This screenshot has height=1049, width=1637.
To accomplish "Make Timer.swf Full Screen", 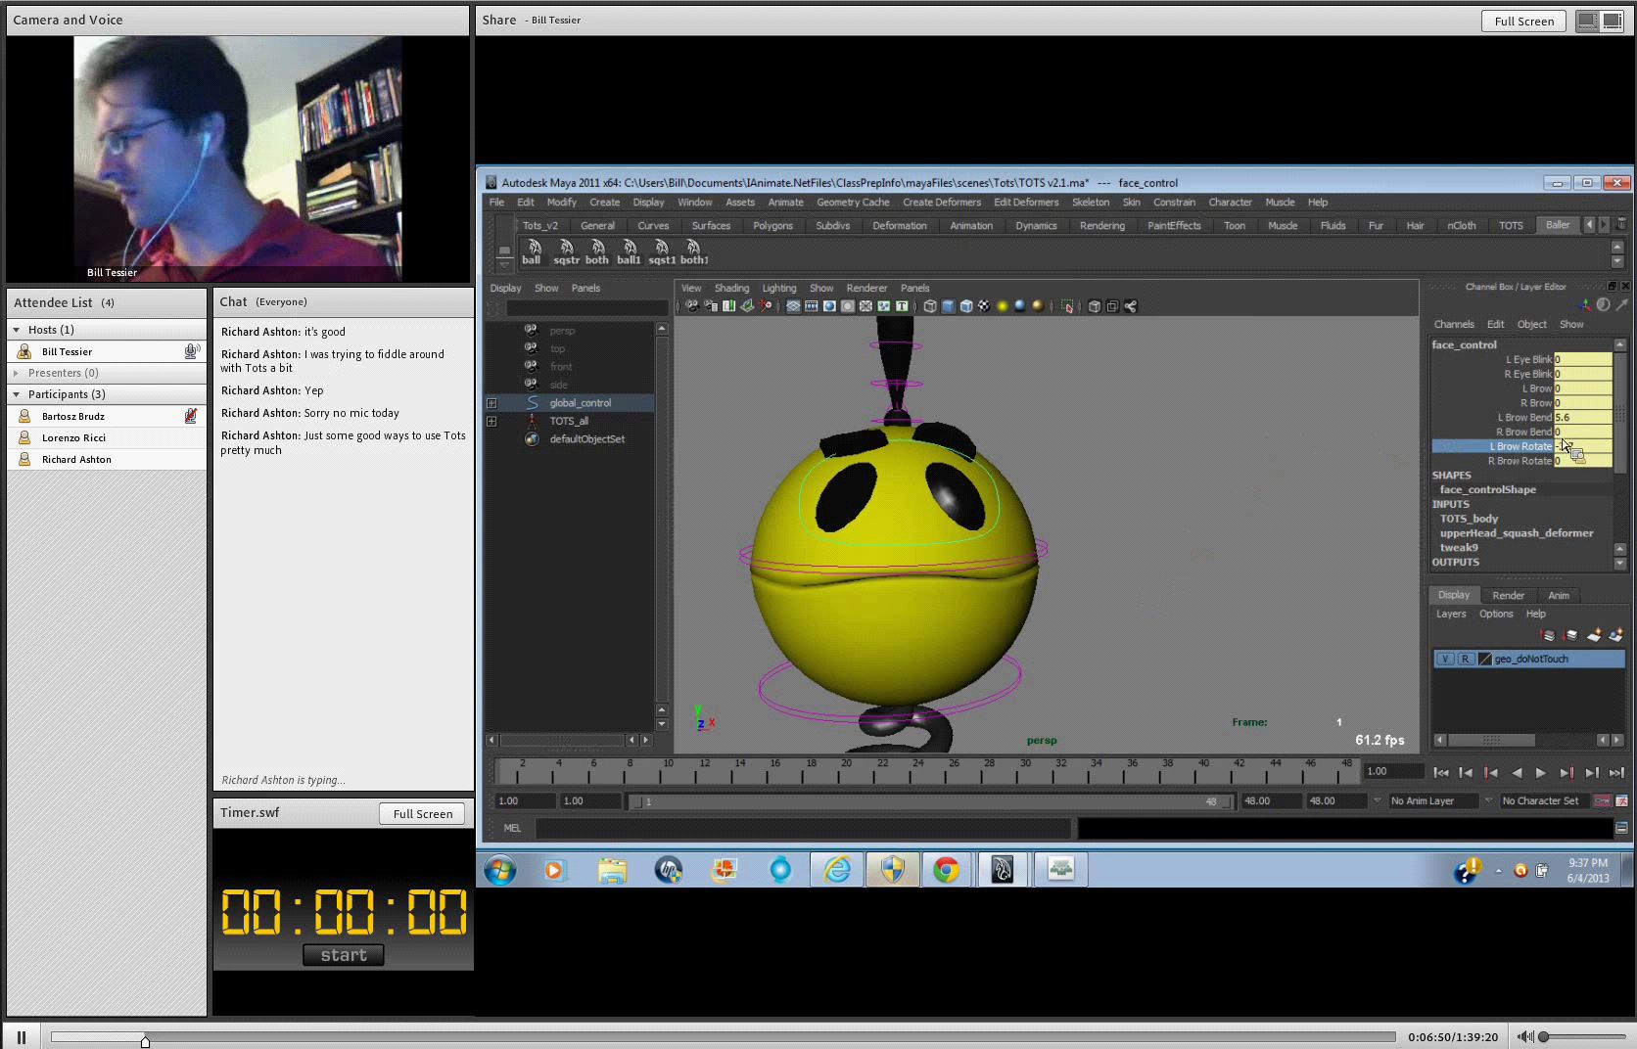I will click(422, 814).
